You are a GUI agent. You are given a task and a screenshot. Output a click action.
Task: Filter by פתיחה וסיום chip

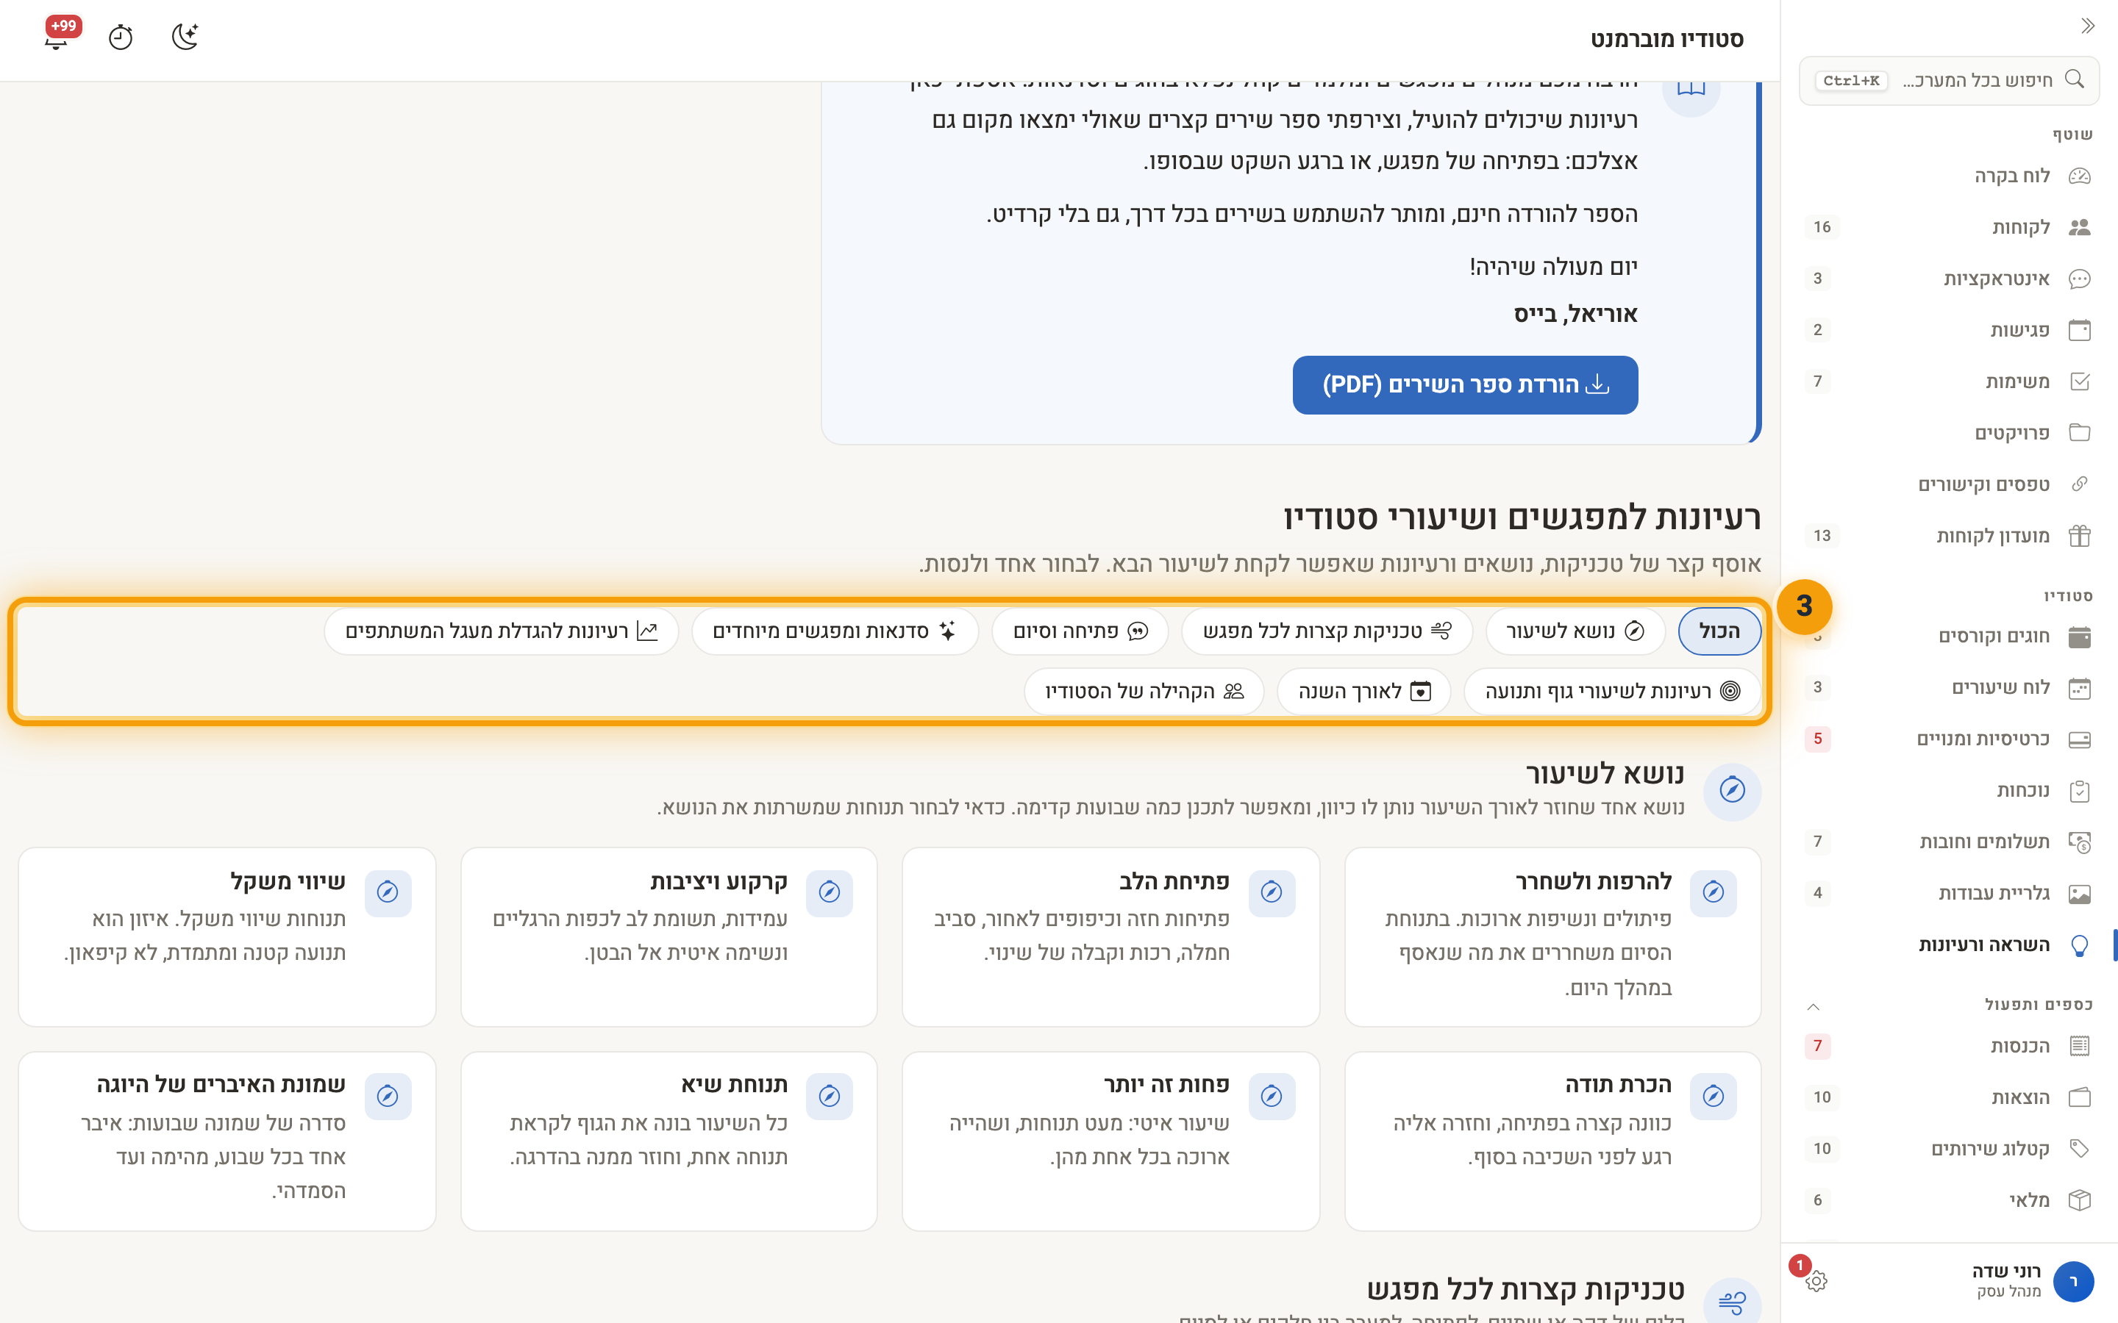[1080, 631]
